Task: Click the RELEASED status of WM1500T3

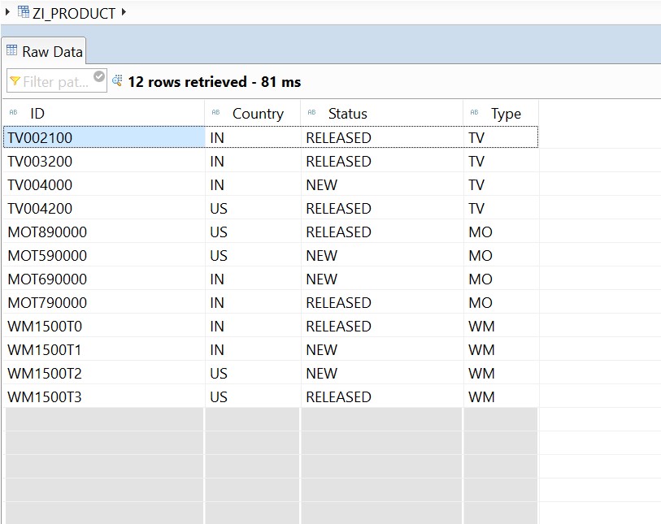Action: click(x=351, y=396)
